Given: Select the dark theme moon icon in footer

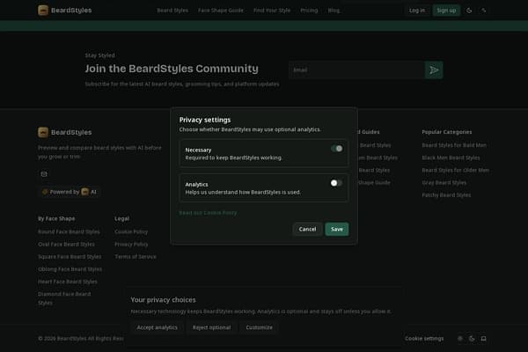Looking at the screenshot, I should pyautogui.click(x=472, y=339).
